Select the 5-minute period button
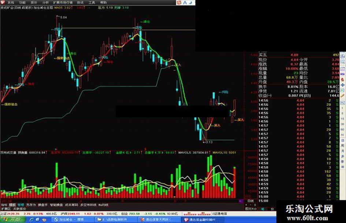346x223 pixels. click(343, 114)
